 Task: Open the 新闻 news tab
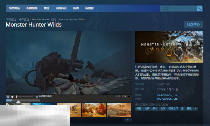76,8
